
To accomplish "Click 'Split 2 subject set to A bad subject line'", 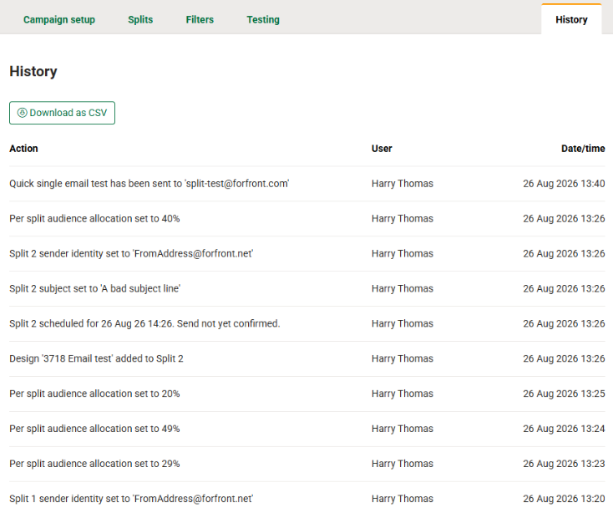I will pos(95,288).
